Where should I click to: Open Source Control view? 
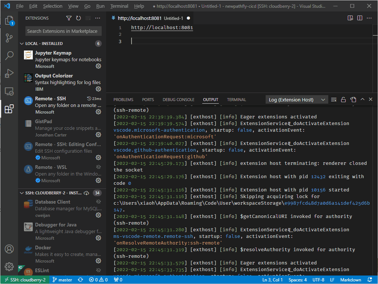coord(9,38)
